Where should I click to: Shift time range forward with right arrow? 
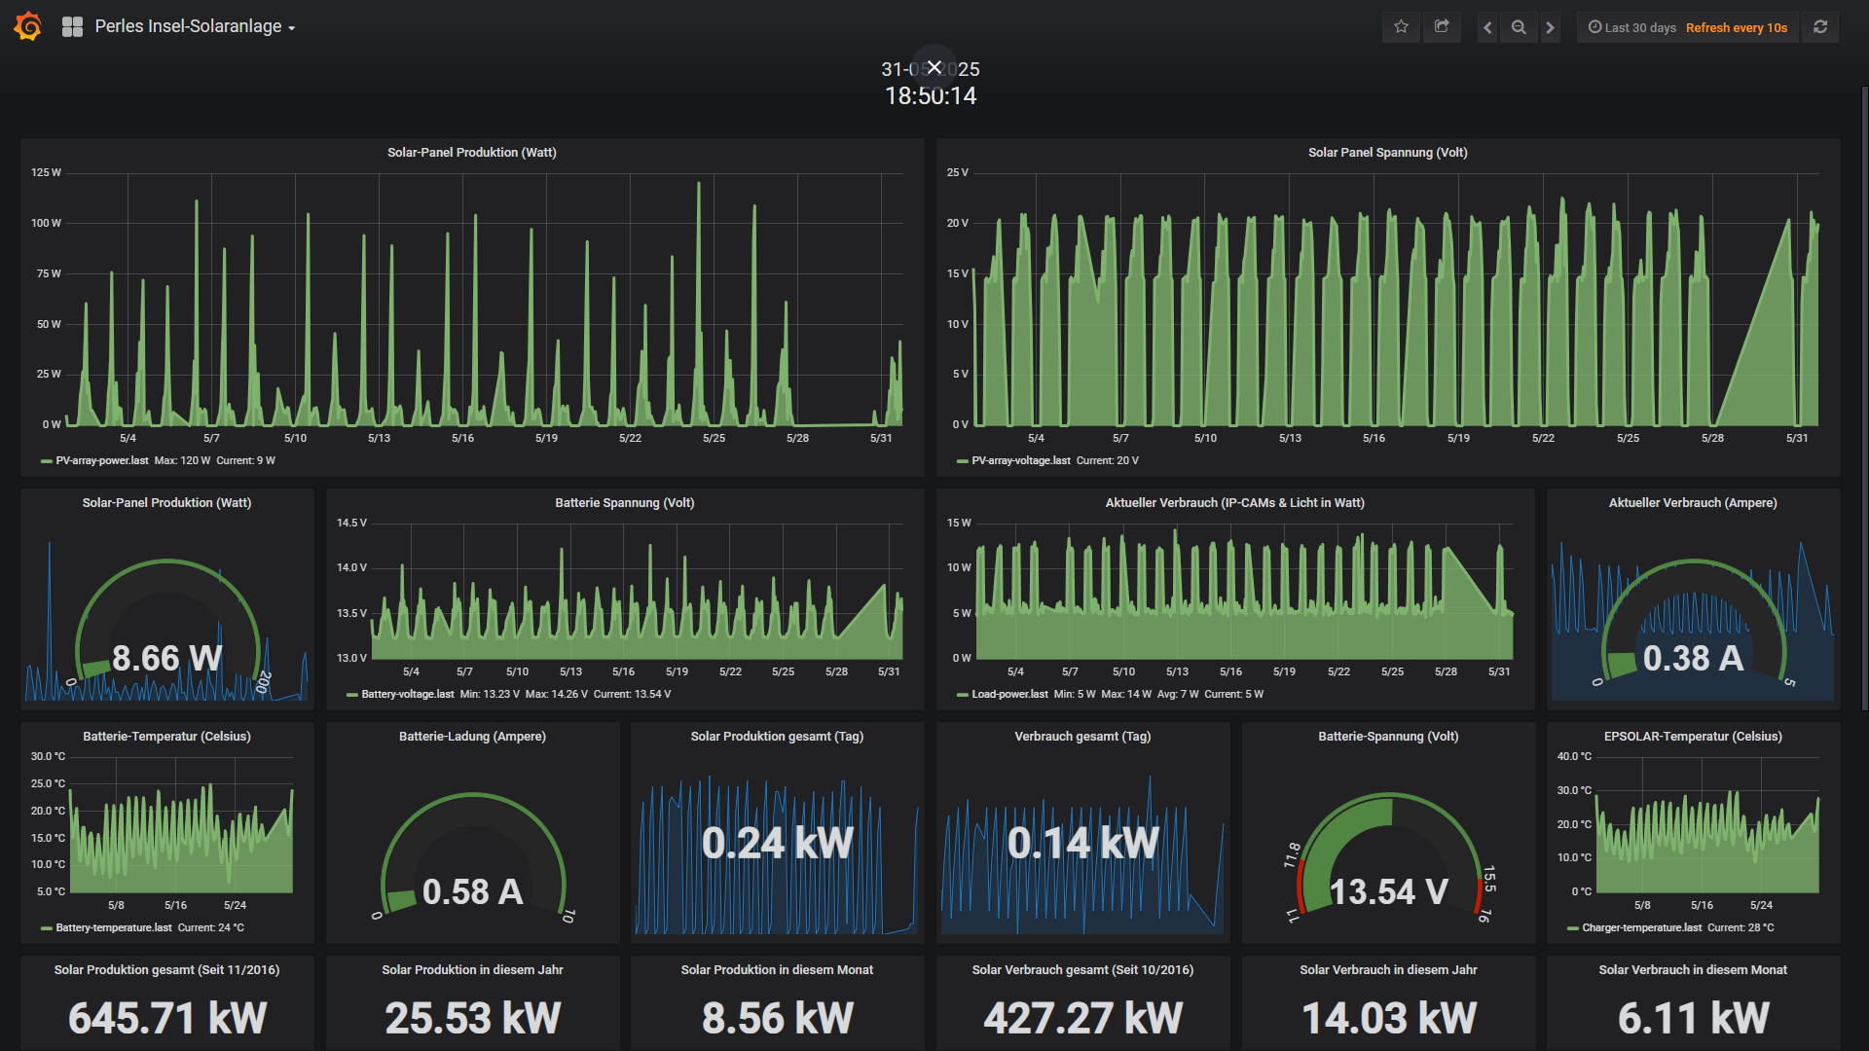point(1551,27)
